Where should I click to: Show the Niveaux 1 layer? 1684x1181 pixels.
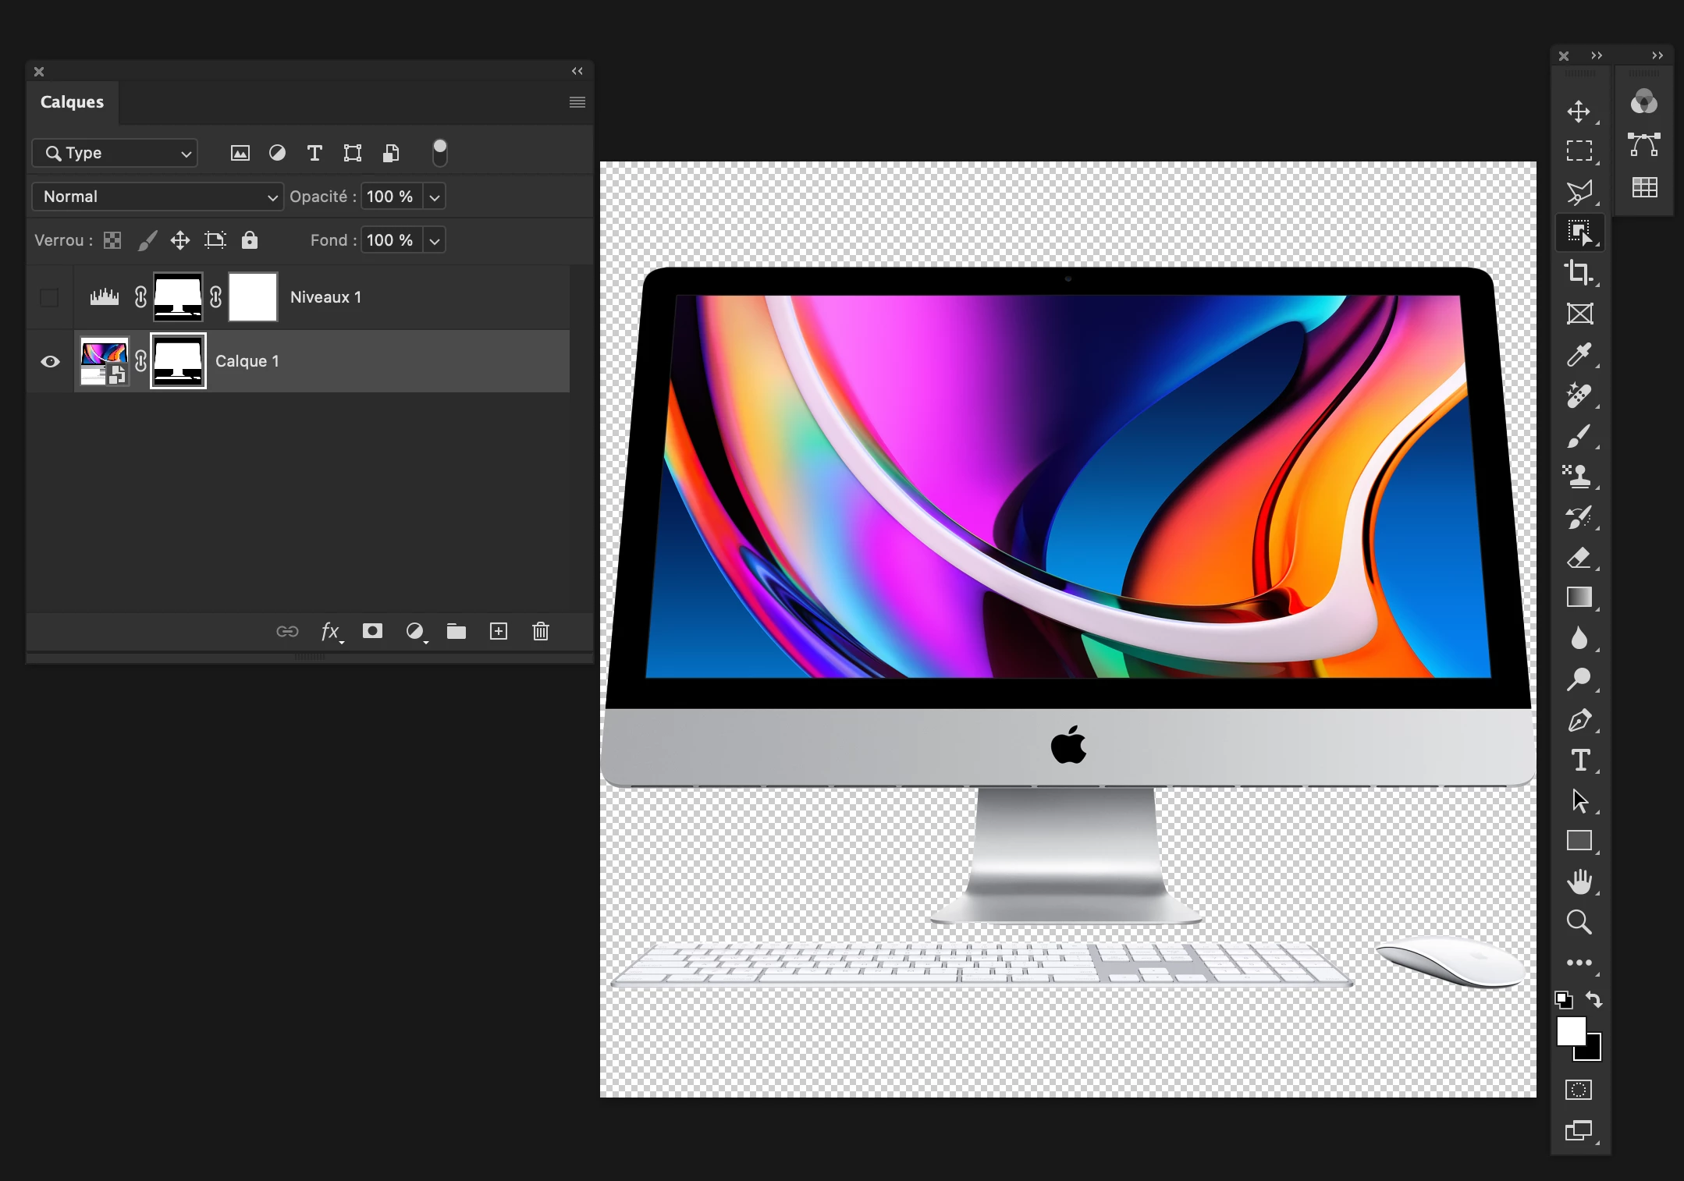tap(49, 297)
